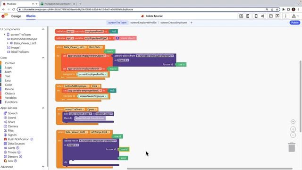Open the Sign In feature blocks
Screen dimensions: 302x170
tap(12, 135)
